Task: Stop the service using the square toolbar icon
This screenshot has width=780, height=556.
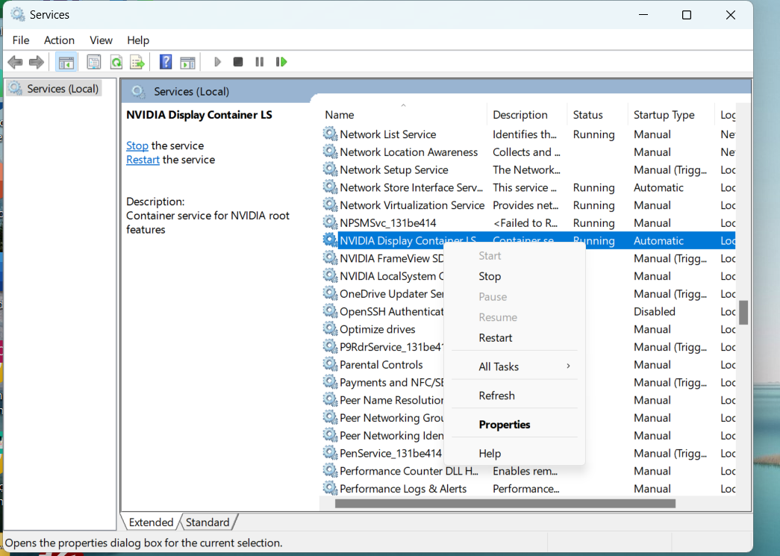Action: 237,61
